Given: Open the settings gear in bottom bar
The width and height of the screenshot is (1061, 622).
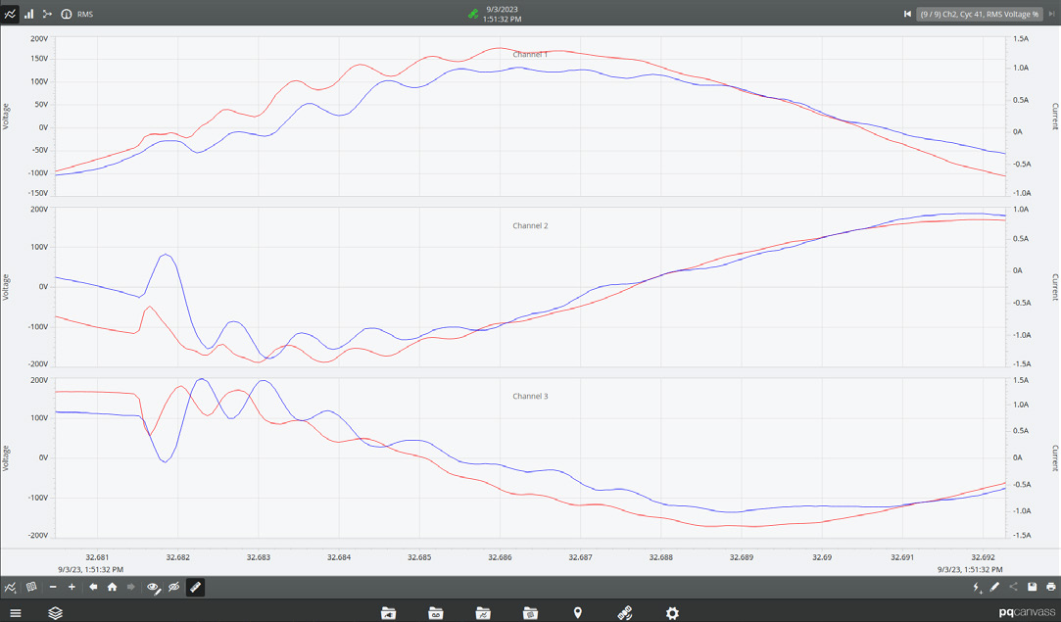Looking at the screenshot, I should click(x=672, y=613).
